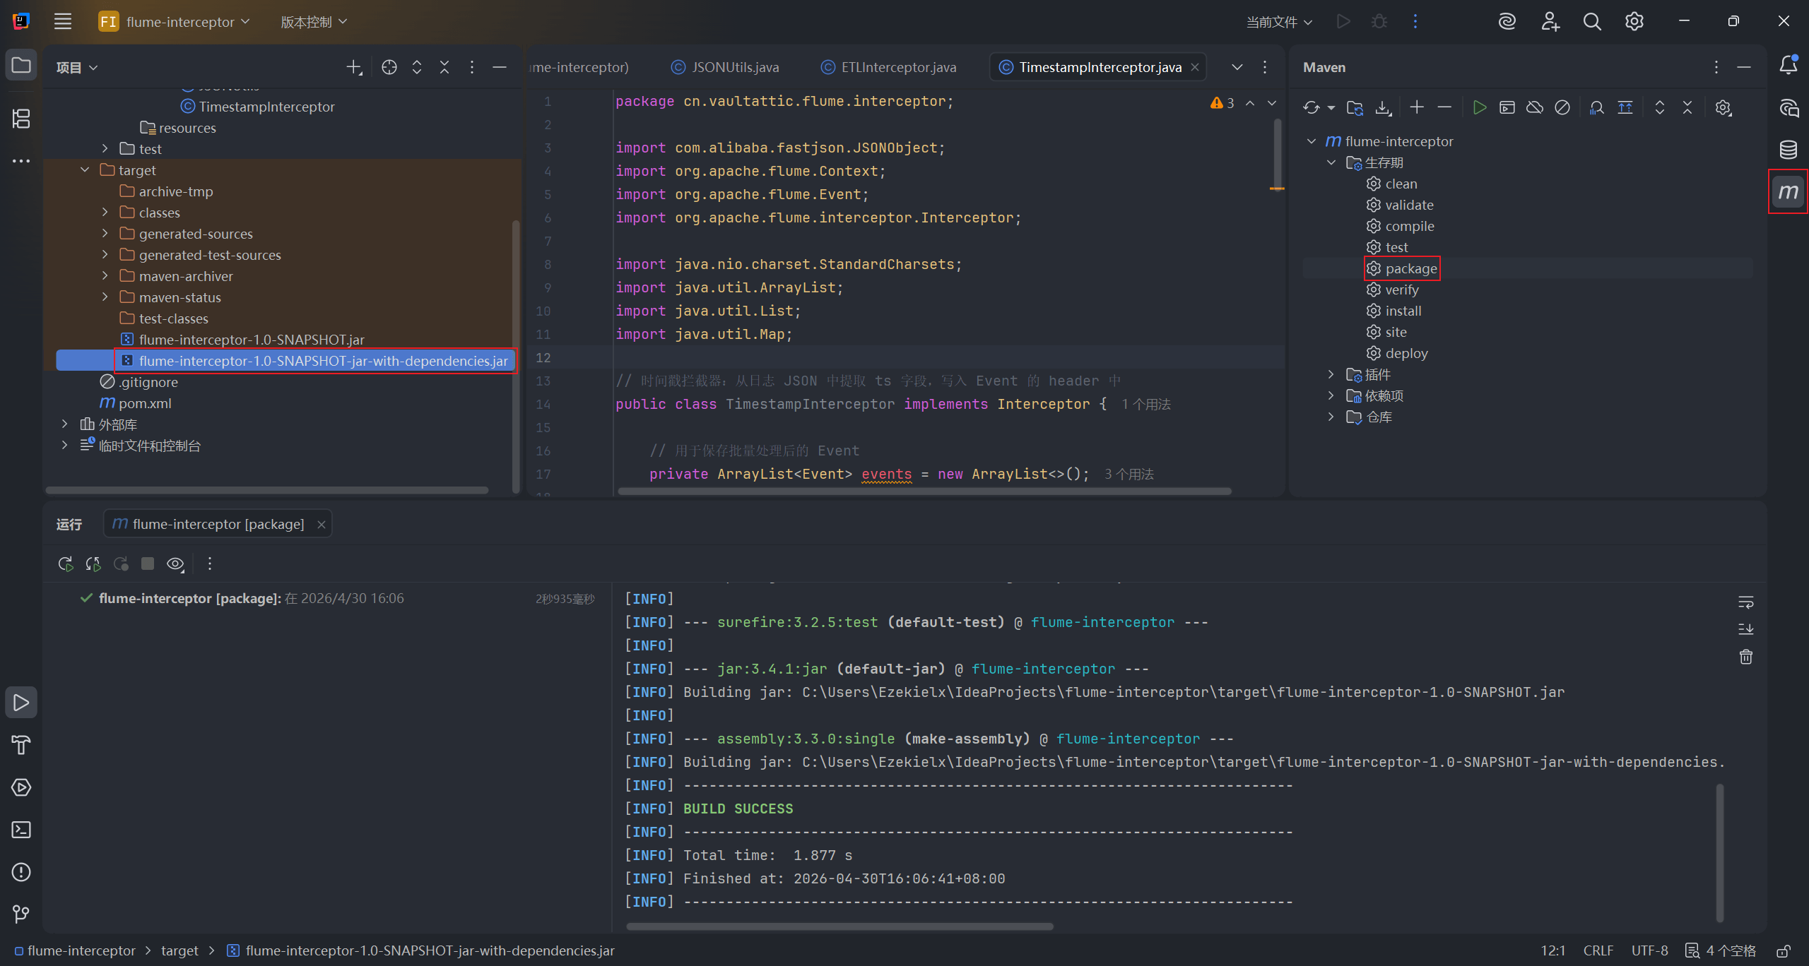This screenshot has height=966, width=1809.
Task: Open the 项目 view dropdown
Action: [77, 67]
